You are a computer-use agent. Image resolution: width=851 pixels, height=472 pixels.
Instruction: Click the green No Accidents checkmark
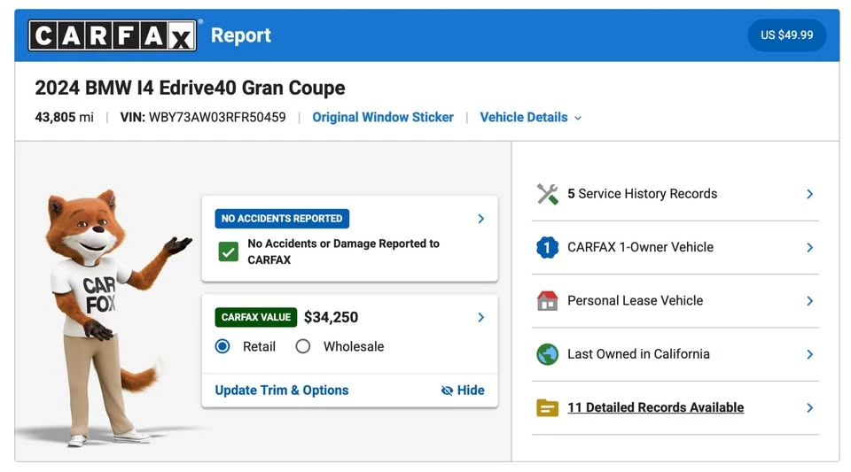tap(229, 252)
